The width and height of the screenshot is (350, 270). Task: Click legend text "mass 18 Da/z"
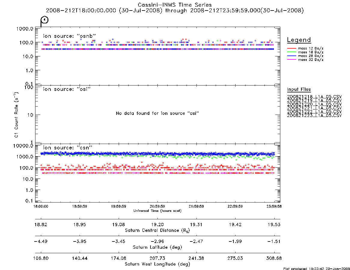311,52
